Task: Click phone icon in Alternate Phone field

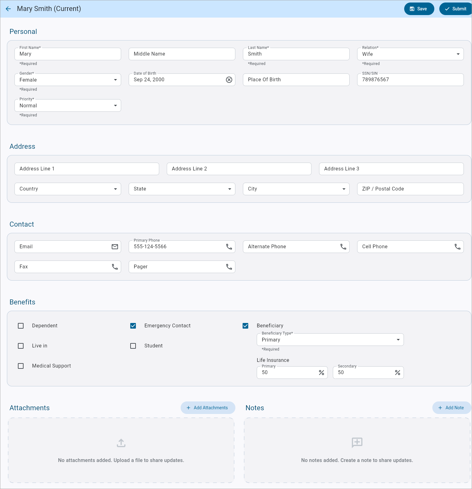Action: tap(343, 247)
